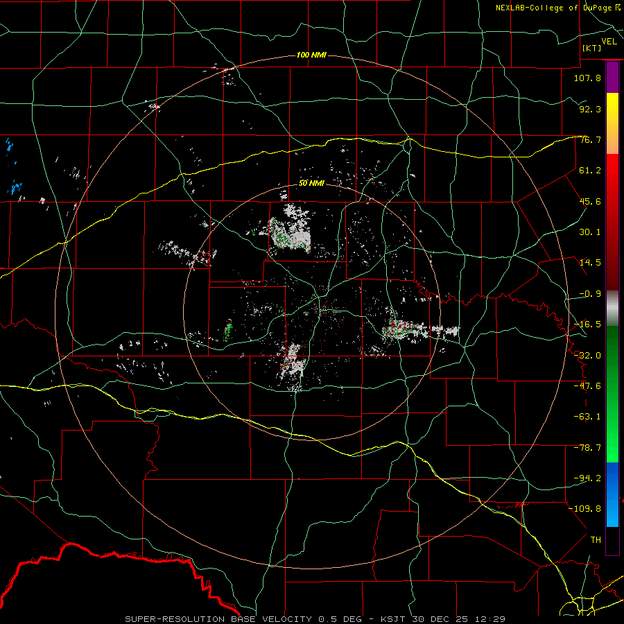The image size is (624, 624).
Task: Click the green inbound segment of color bar
Action: click(612, 394)
